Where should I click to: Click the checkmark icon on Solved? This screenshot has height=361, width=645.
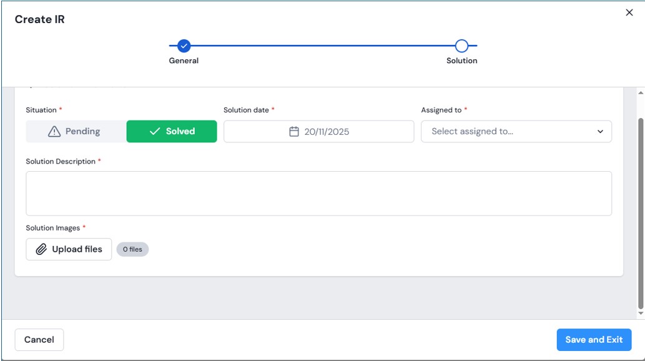pos(155,132)
